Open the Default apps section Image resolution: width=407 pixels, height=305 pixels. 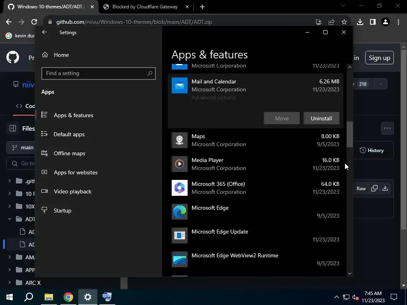(69, 134)
